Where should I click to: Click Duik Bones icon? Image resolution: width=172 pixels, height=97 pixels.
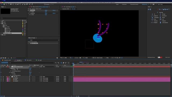click(160, 18)
